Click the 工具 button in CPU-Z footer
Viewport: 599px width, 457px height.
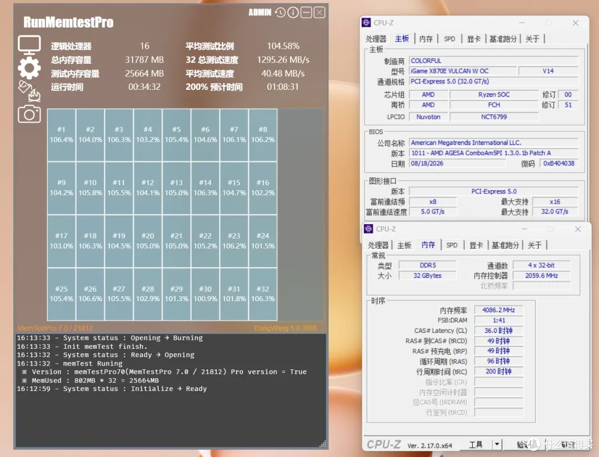pos(476,444)
